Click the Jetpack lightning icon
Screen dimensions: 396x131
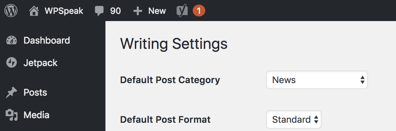pos(11,63)
